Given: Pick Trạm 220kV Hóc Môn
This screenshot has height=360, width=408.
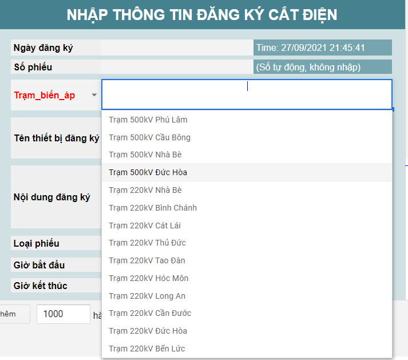Looking at the screenshot, I should coord(149,278).
